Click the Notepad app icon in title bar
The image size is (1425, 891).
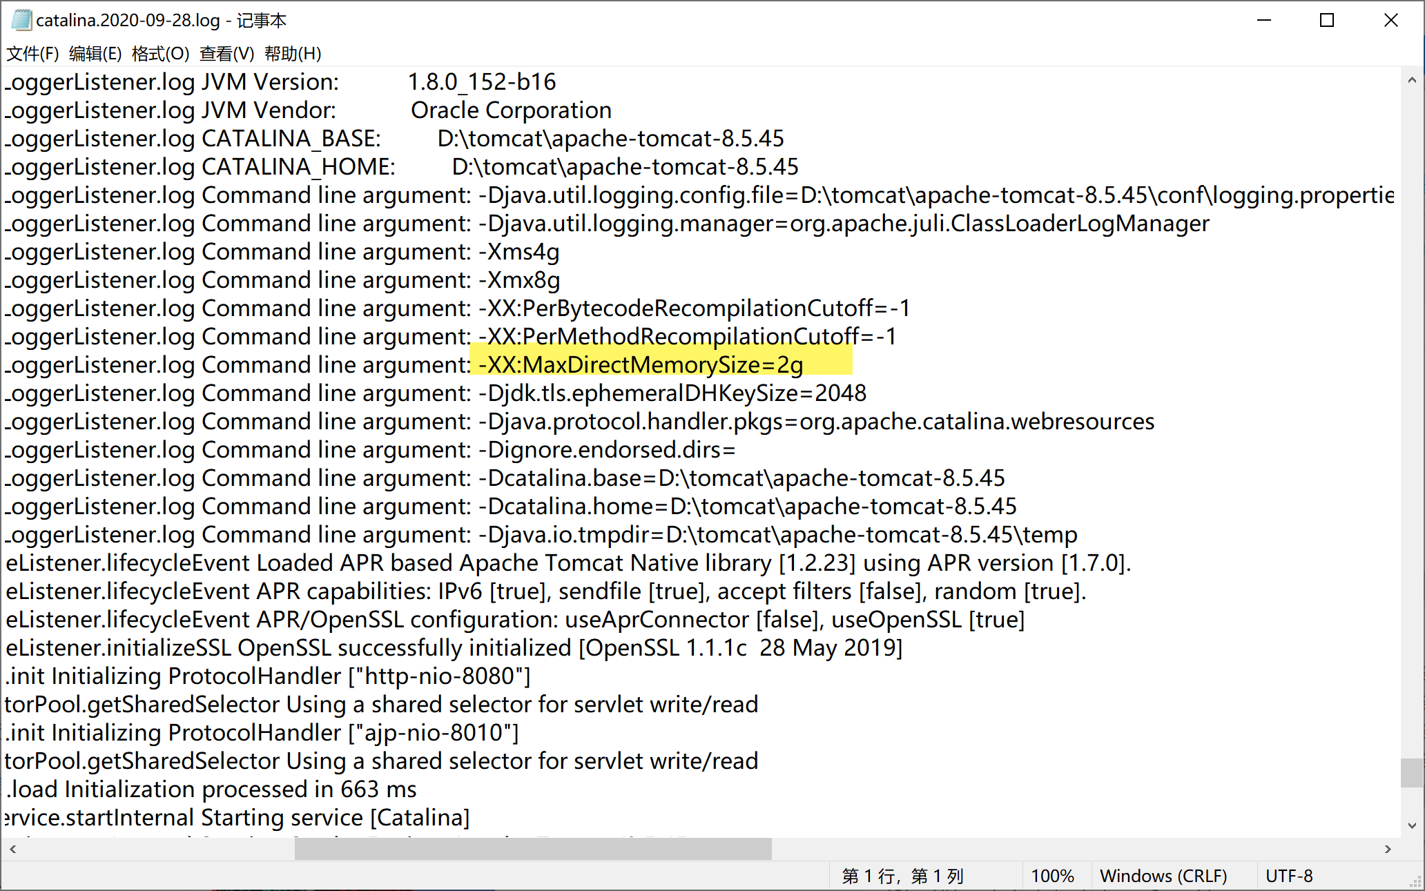pos(21,20)
